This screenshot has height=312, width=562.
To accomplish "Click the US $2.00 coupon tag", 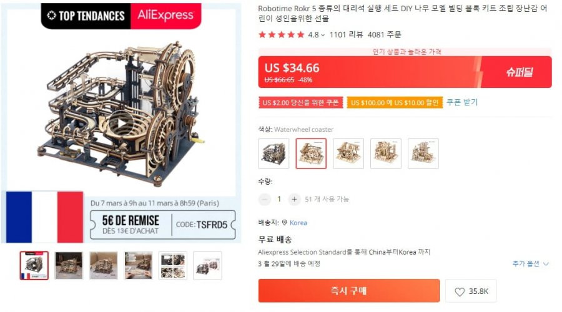I will point(301,102).
